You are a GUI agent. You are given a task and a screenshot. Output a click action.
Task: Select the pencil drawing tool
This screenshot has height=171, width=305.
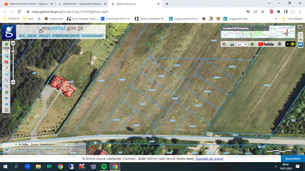[6, 68]
